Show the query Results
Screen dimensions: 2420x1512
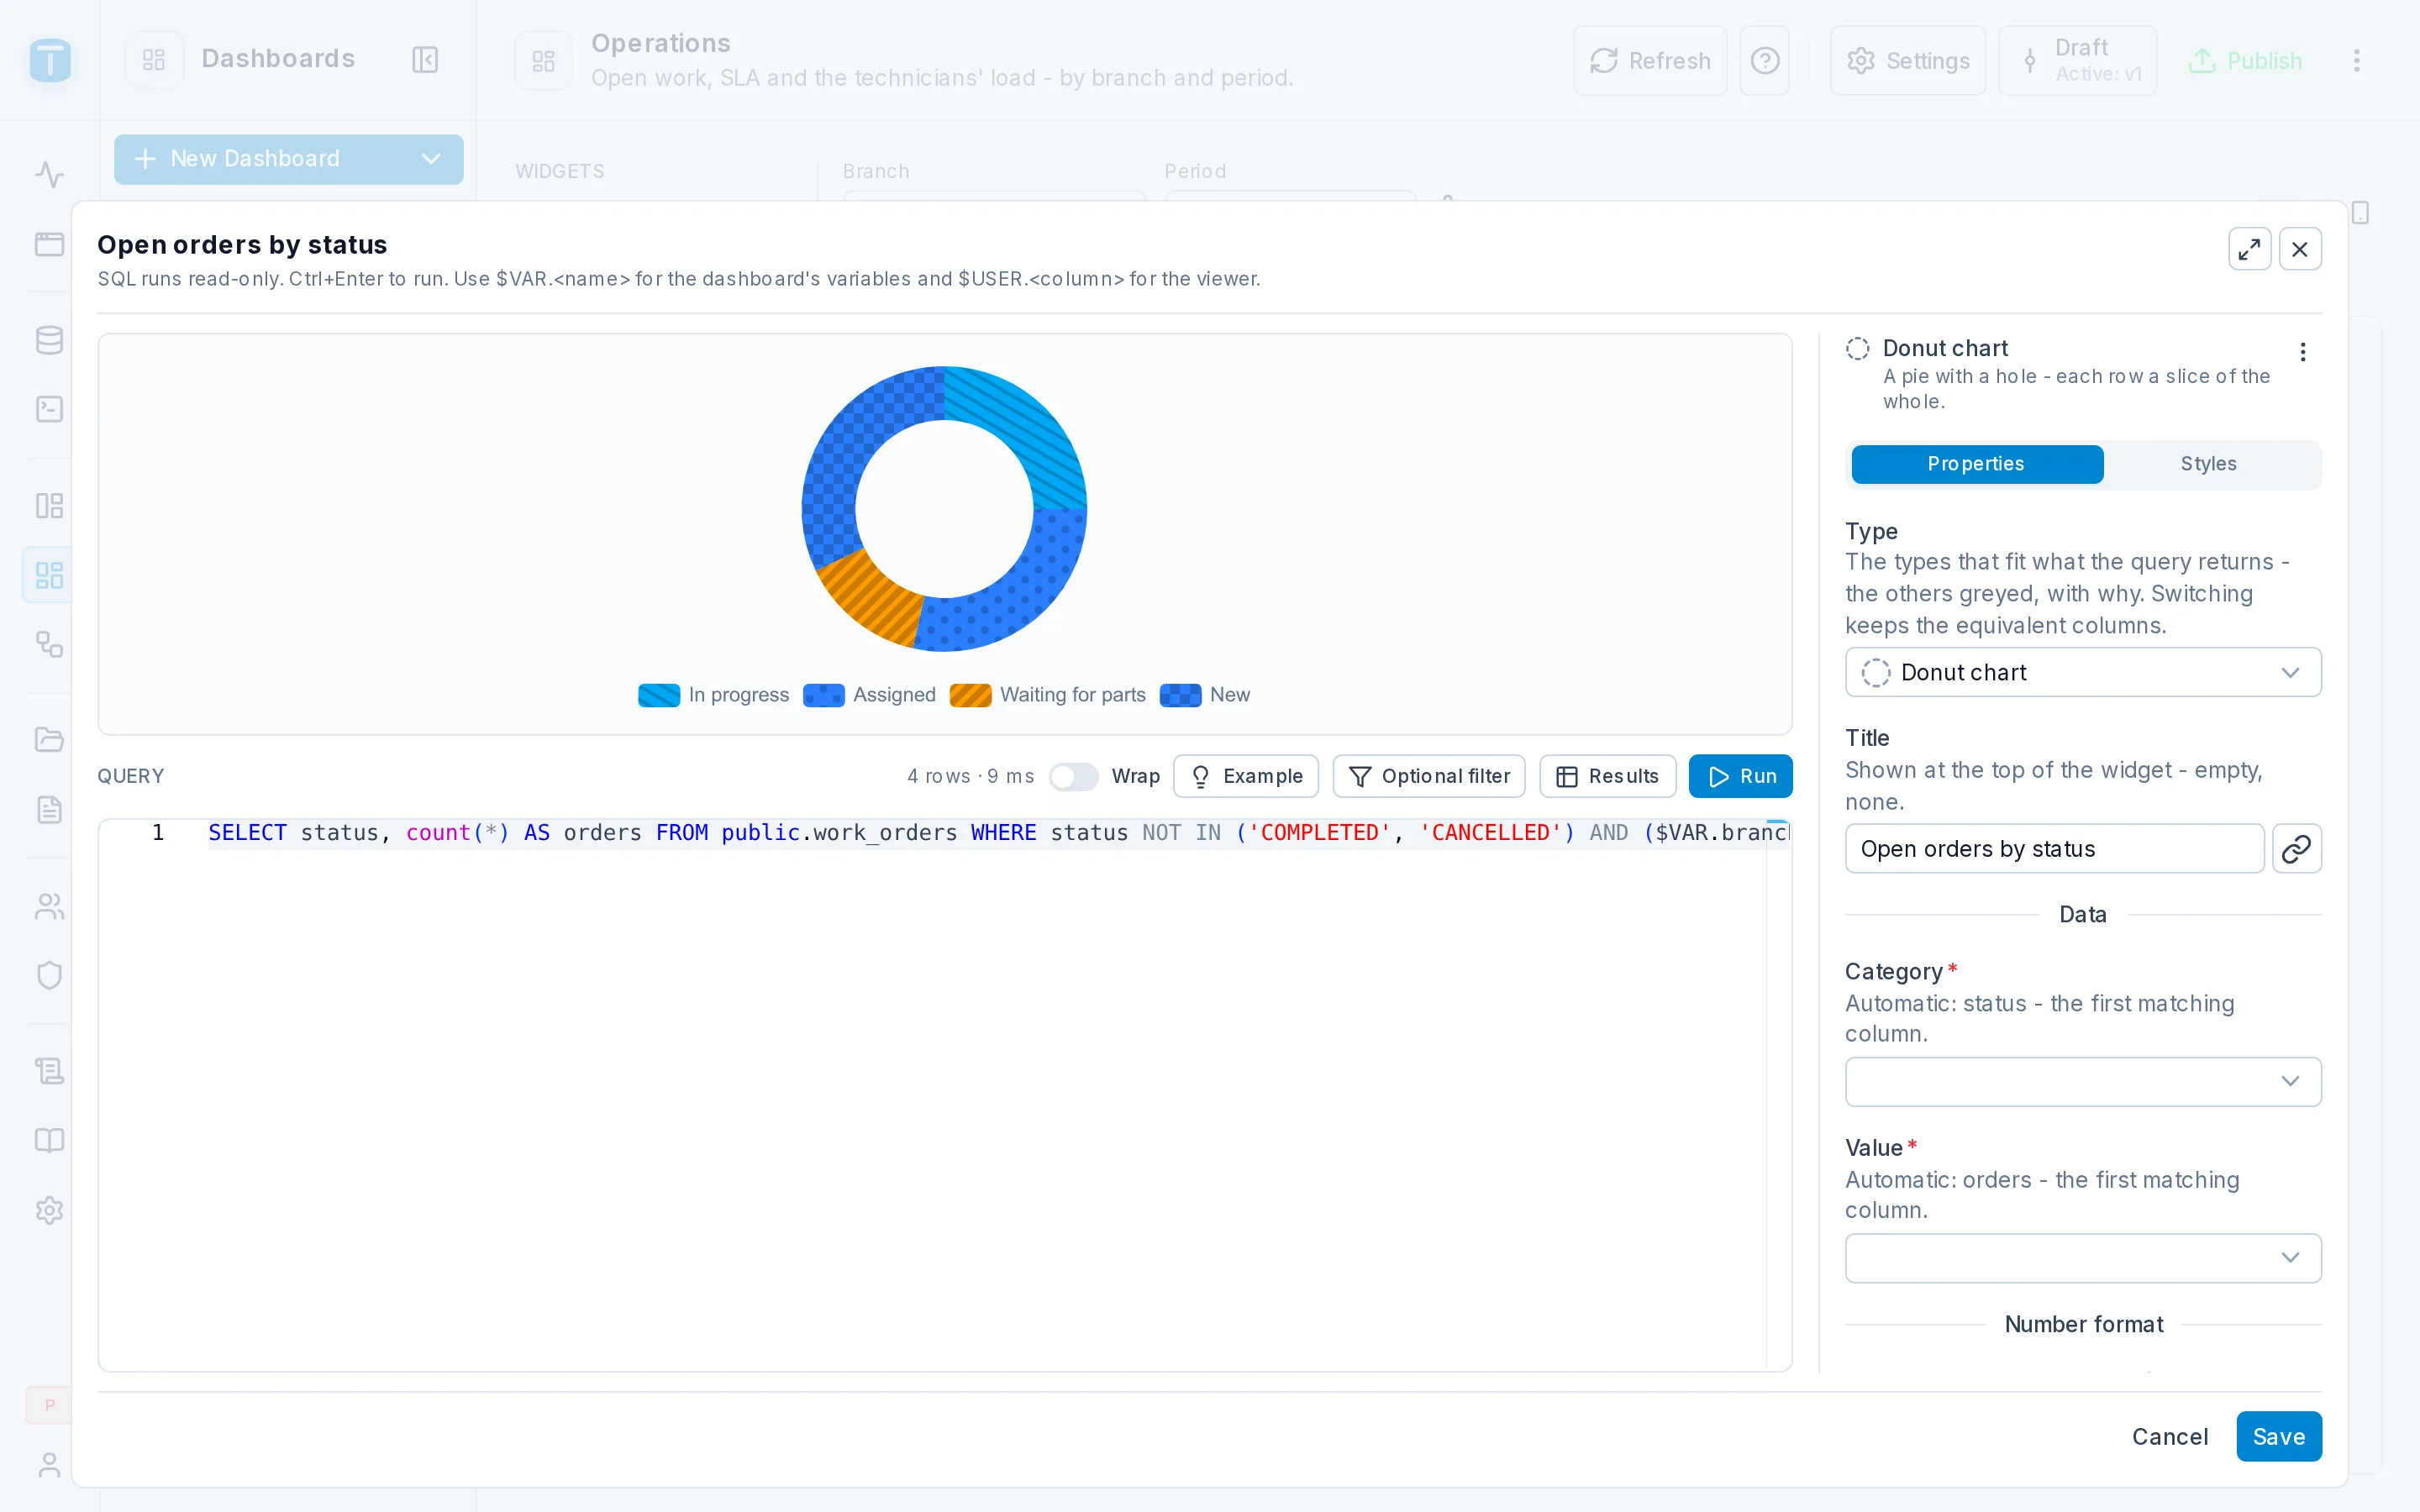(x=1607, y=777)
